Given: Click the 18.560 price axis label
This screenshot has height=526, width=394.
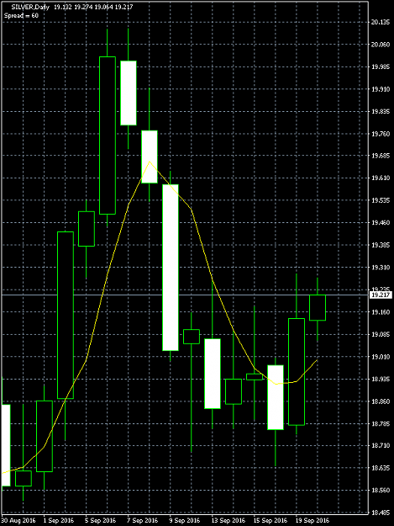Looking at the screenshot, I should 381,490.
